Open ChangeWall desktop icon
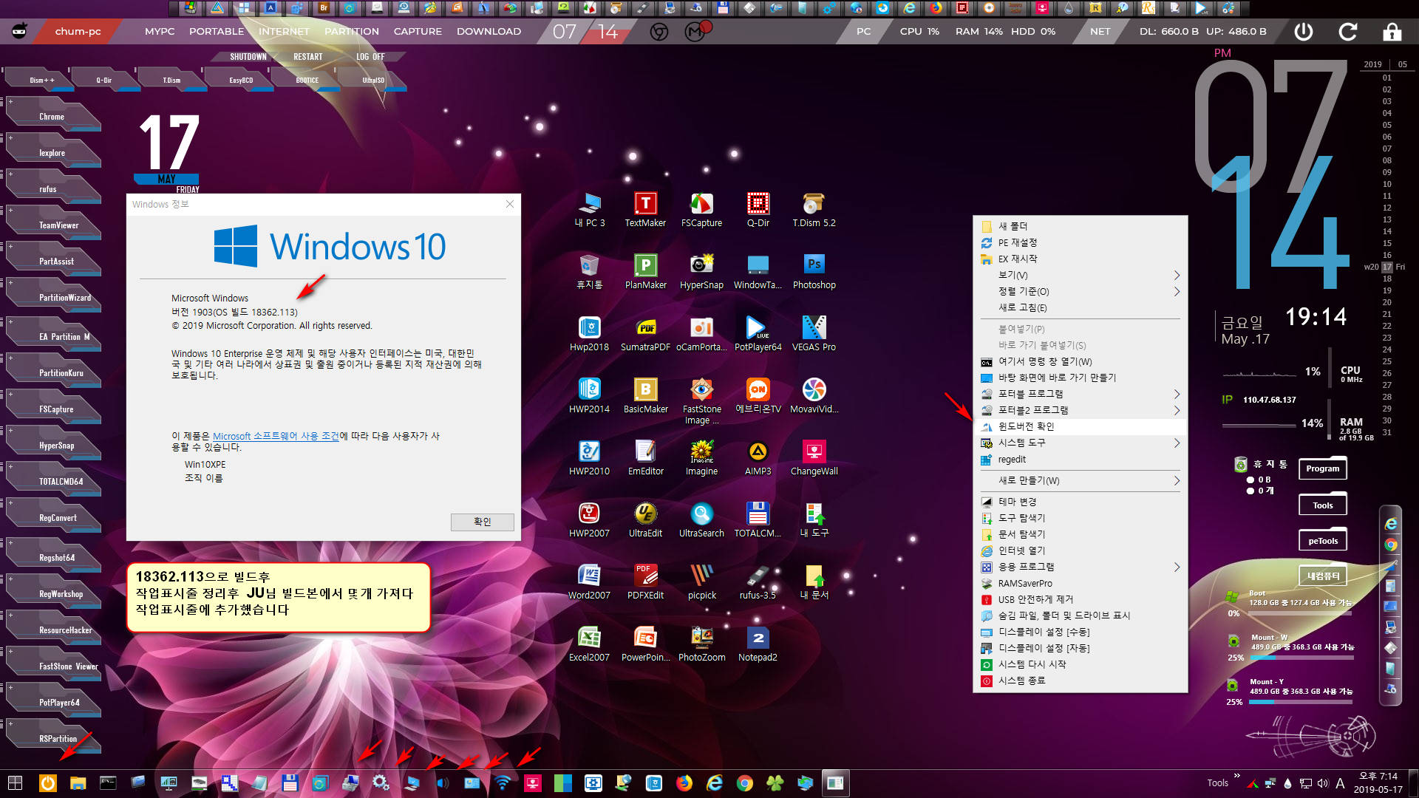Screen dimensions: 1419x798 click(x=814, y=458)
